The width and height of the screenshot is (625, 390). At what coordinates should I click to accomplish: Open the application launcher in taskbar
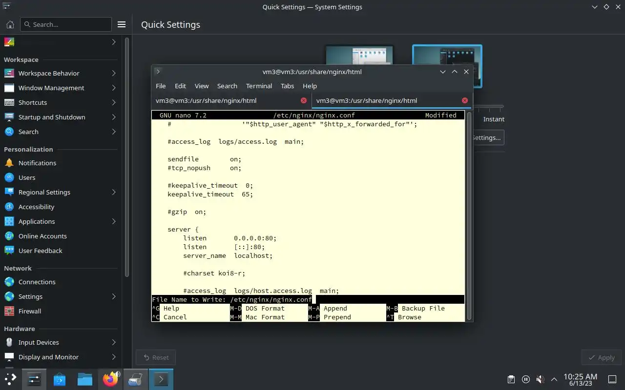tap(11, 379)
